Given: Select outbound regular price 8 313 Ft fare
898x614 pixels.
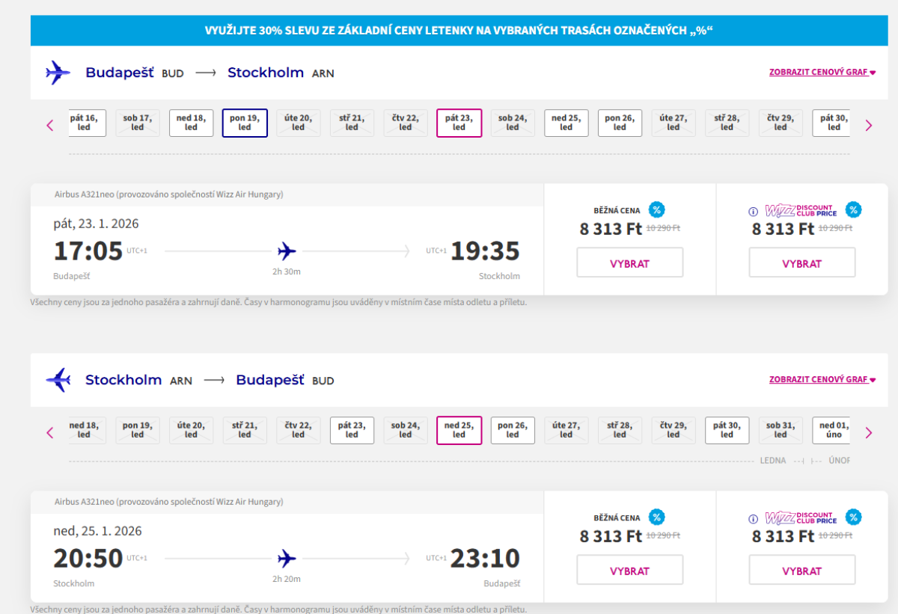Looking at the screenshot, I should (629, 263).
